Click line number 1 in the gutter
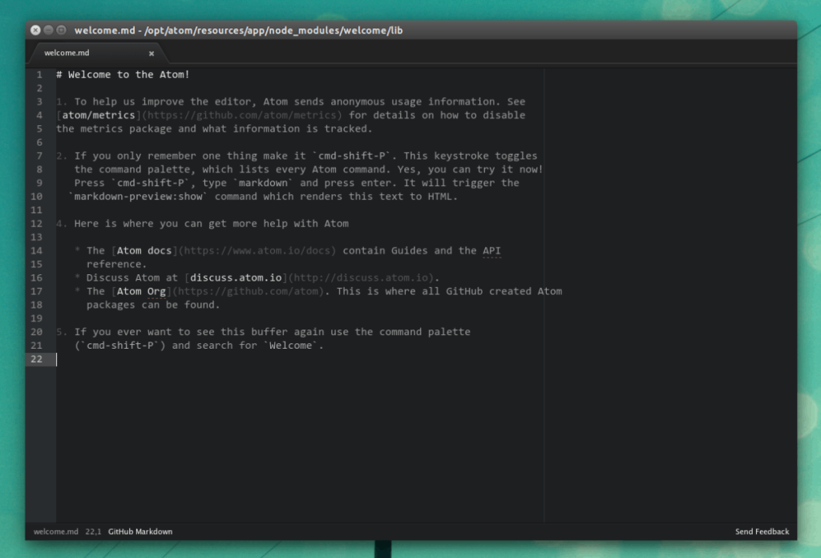Viewport: 821px width, 558px height. [38, 74]
